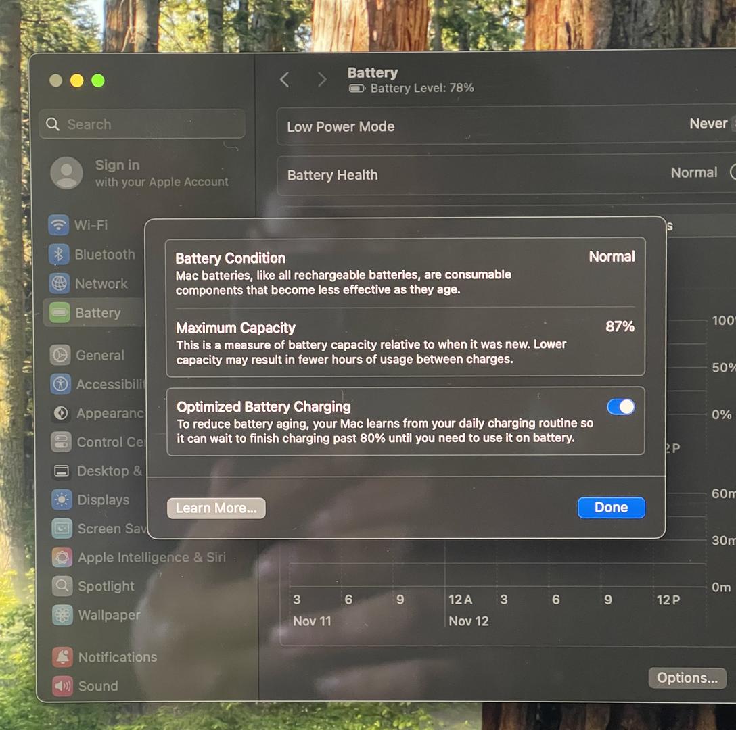This screenshot has width=736, height=730.
Task: Click the Battery Health row
Action: (x=507, y=175)
